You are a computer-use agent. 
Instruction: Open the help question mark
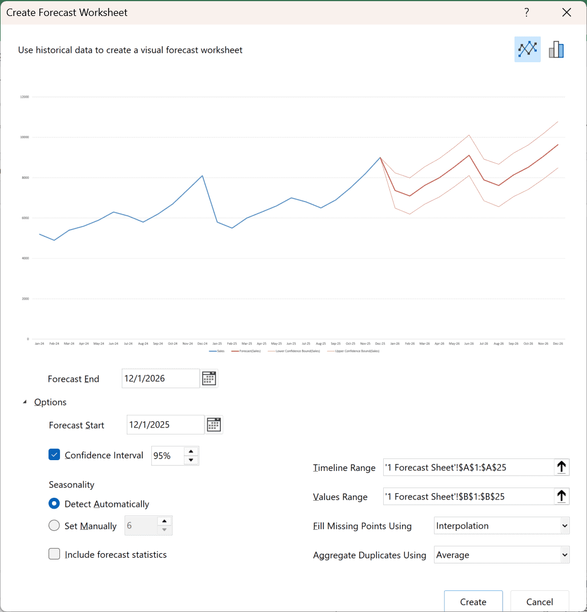click(526, 13)
